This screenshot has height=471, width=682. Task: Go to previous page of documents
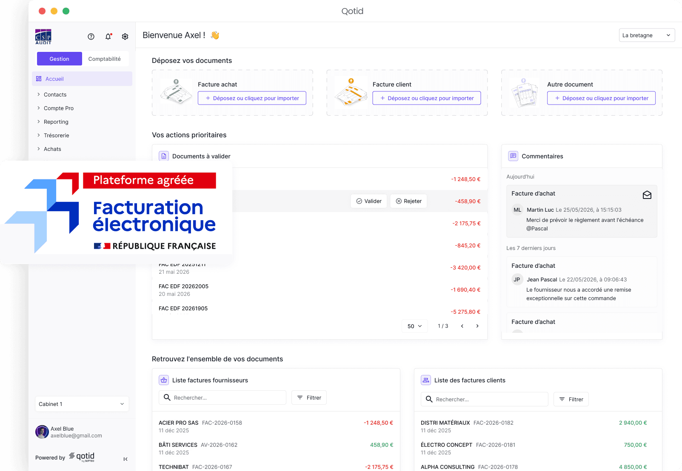coord(462,326)
